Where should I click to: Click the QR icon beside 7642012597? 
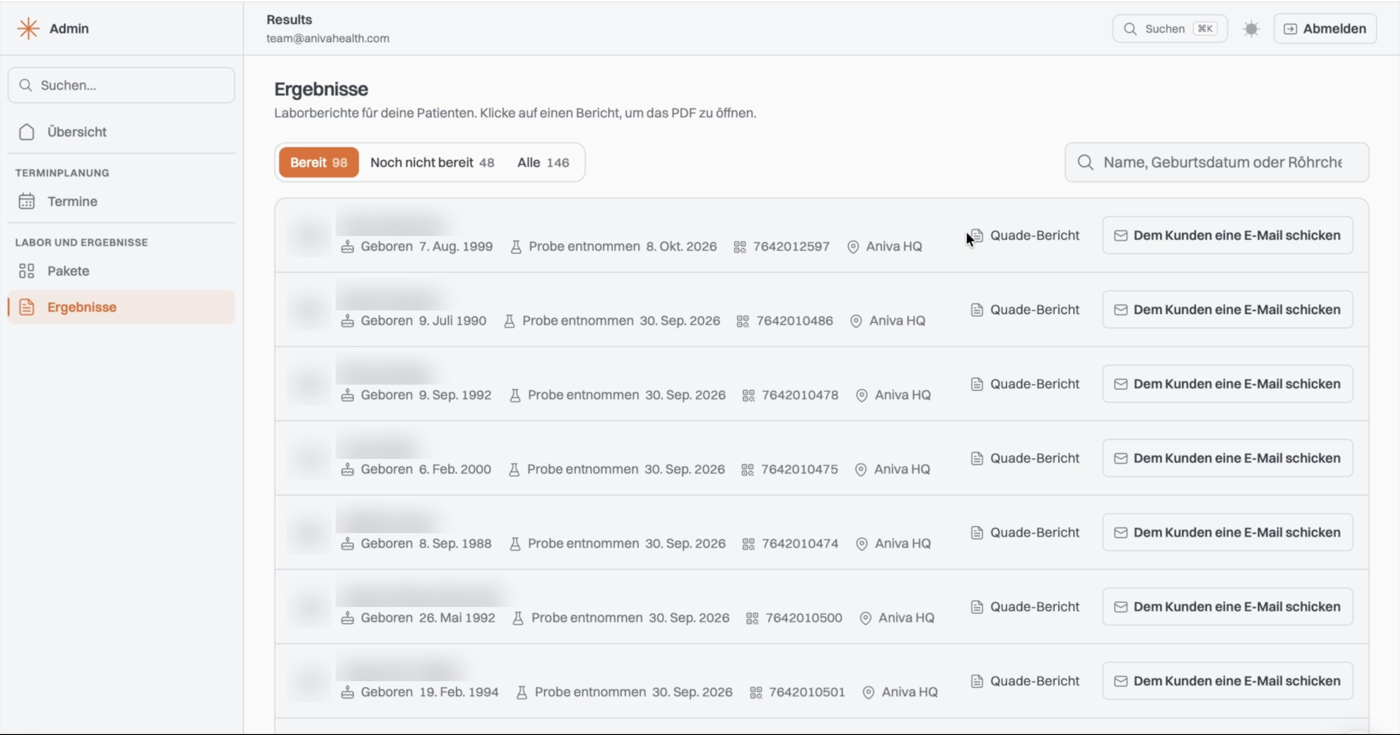(x=740, y=247)
